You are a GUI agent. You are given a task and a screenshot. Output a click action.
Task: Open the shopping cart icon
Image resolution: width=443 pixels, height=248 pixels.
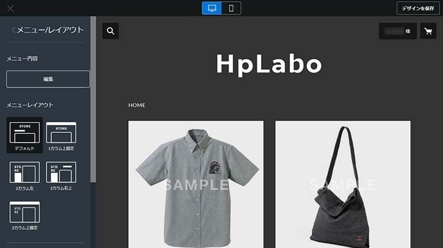[428, 31]
